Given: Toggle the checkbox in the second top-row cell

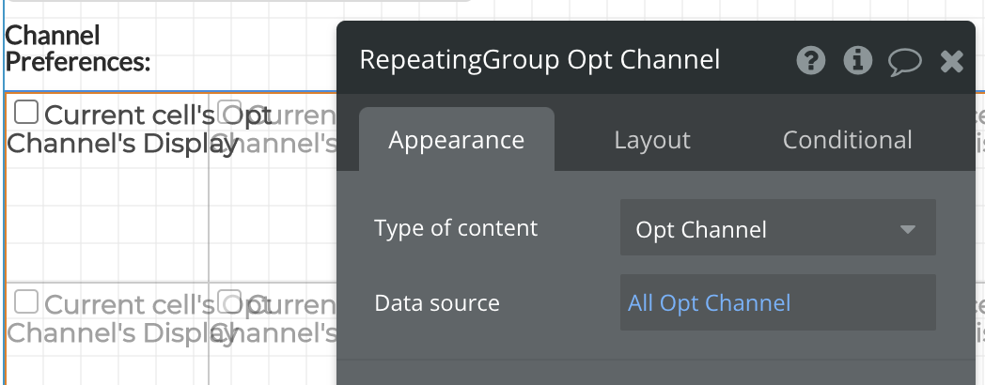Looking at the screenshot, I should (229, 111).
